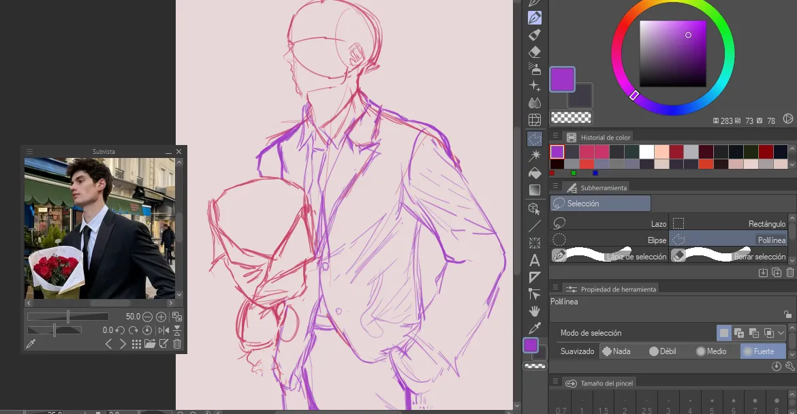This screenshot has height=414, width=797.
Task: Open the sub tool detail wrench icon
Action: coord(790,366)
